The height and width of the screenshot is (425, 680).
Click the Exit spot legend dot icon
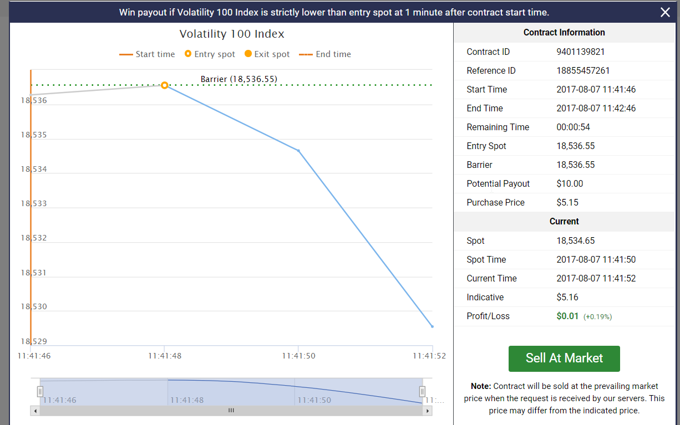click(247, 54)
